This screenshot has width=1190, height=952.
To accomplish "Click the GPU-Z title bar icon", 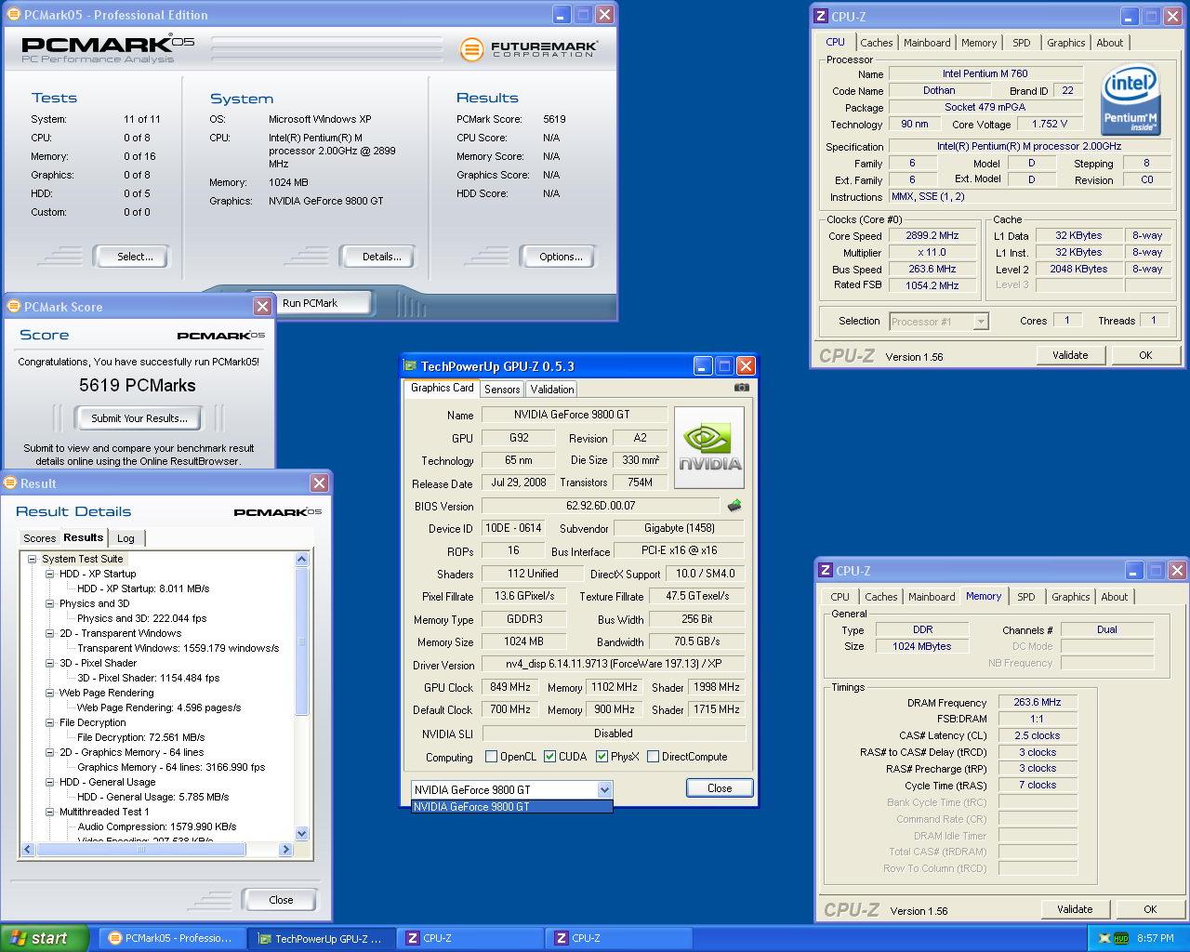I will coord(411,366).
